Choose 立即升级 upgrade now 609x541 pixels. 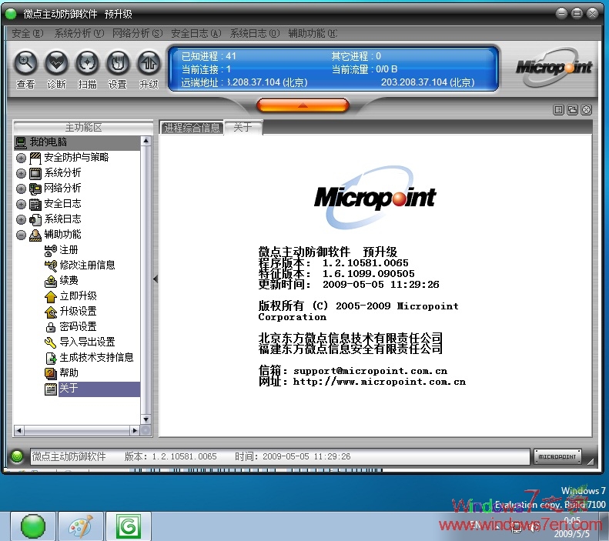coord(78,296)
